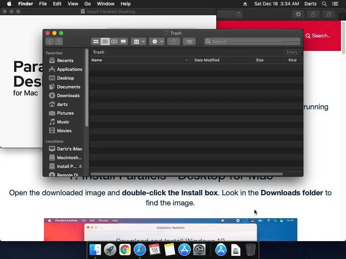Image resolution: width=346 pixels, height=259 pixels.
Task: Toggle sort direction arrow in Name column
Action: tap(187, 60)
